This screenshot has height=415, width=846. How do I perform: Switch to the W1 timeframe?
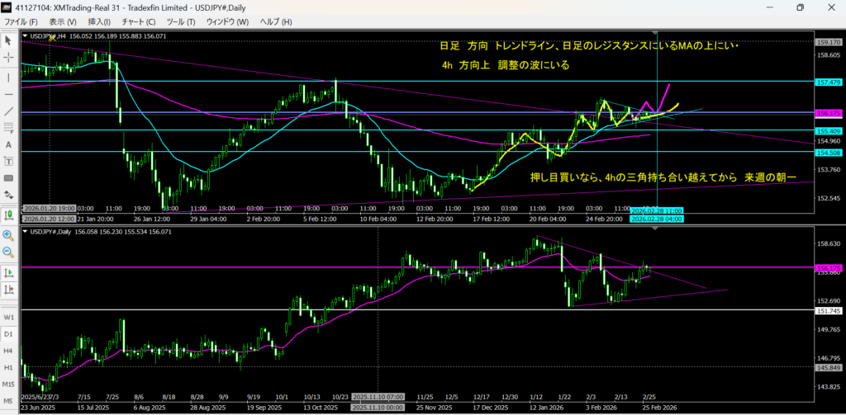click(8, 318)
